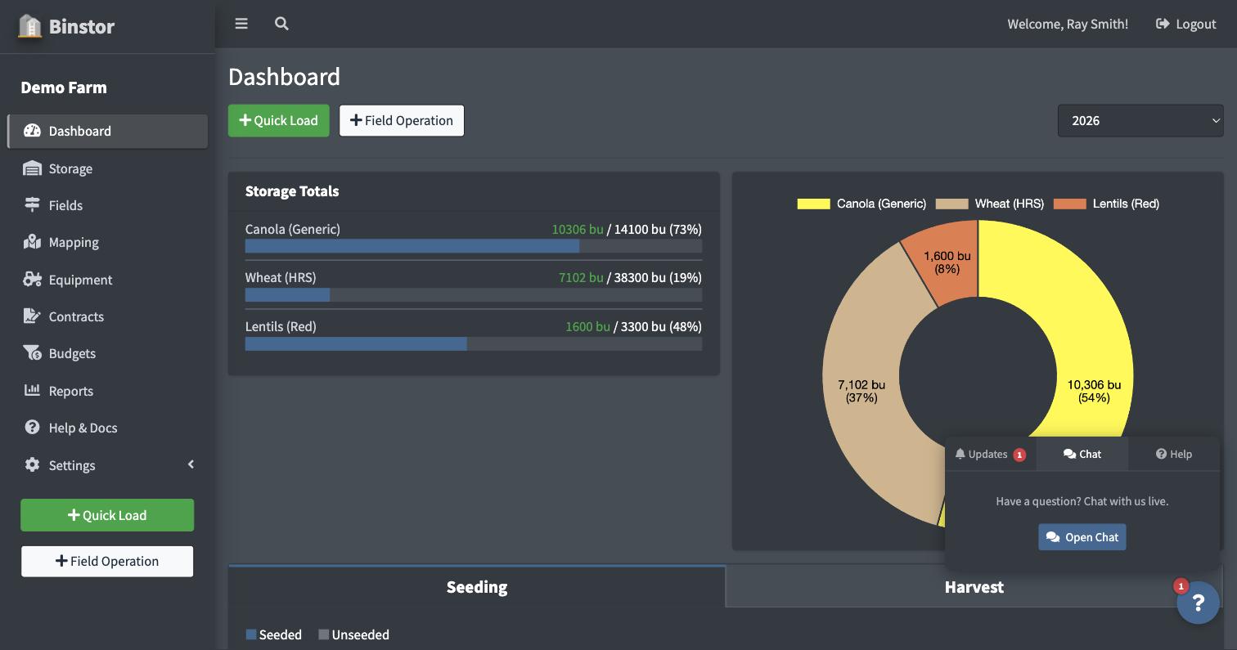Click the Help question-circle icon in widget
The width and height of the screenshot is (1237, 650).
point(1161,454)
